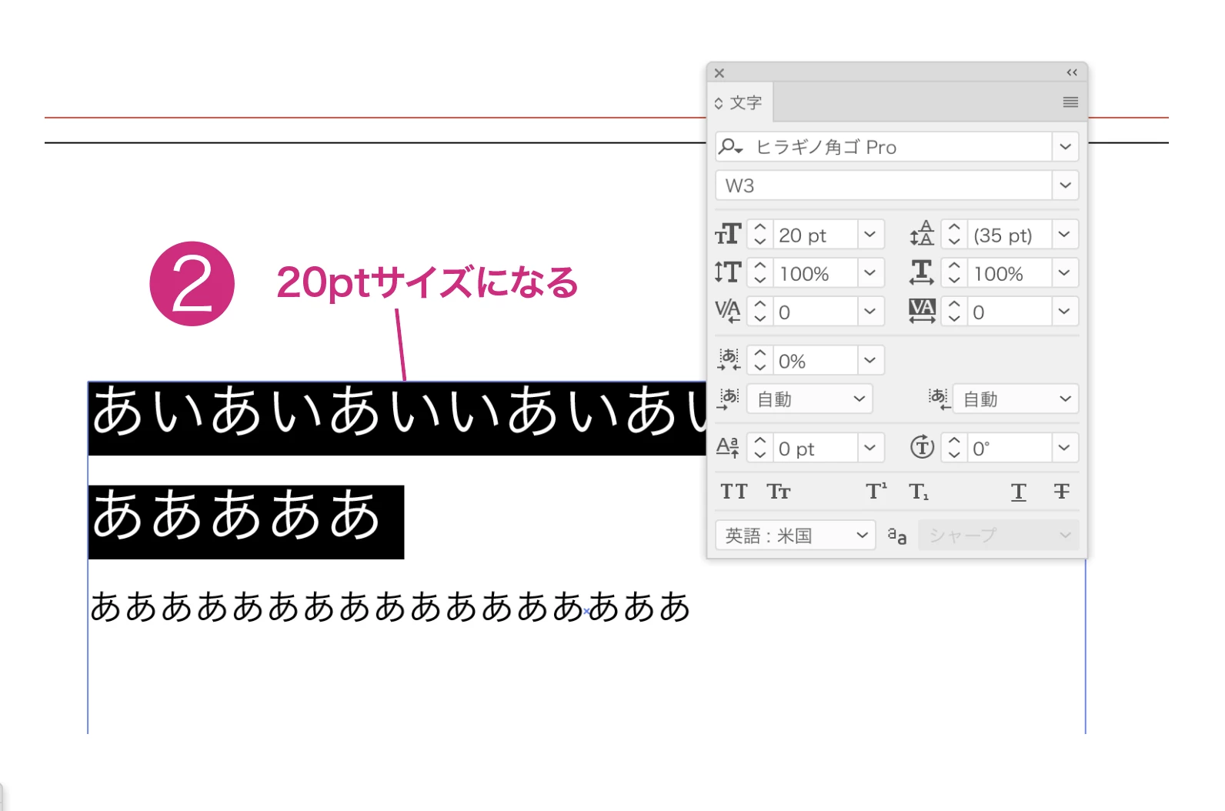Toggle Small Caps formatting
1225x811 pixels.
click(779, 492)
